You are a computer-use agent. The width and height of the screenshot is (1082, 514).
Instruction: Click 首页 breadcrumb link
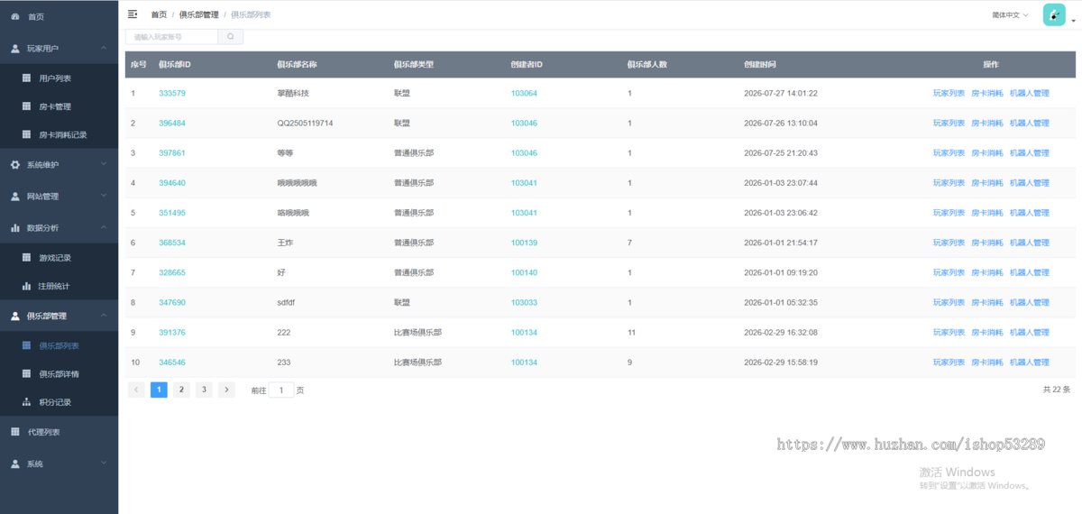tap(159, 14)
